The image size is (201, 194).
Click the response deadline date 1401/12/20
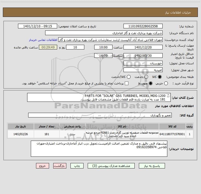143,47
